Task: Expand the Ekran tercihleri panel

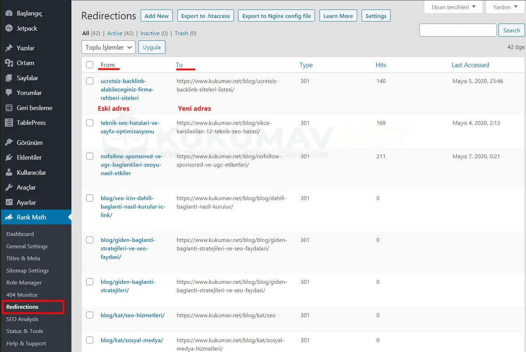Action: pyautogui.click(x=454, y=7)
